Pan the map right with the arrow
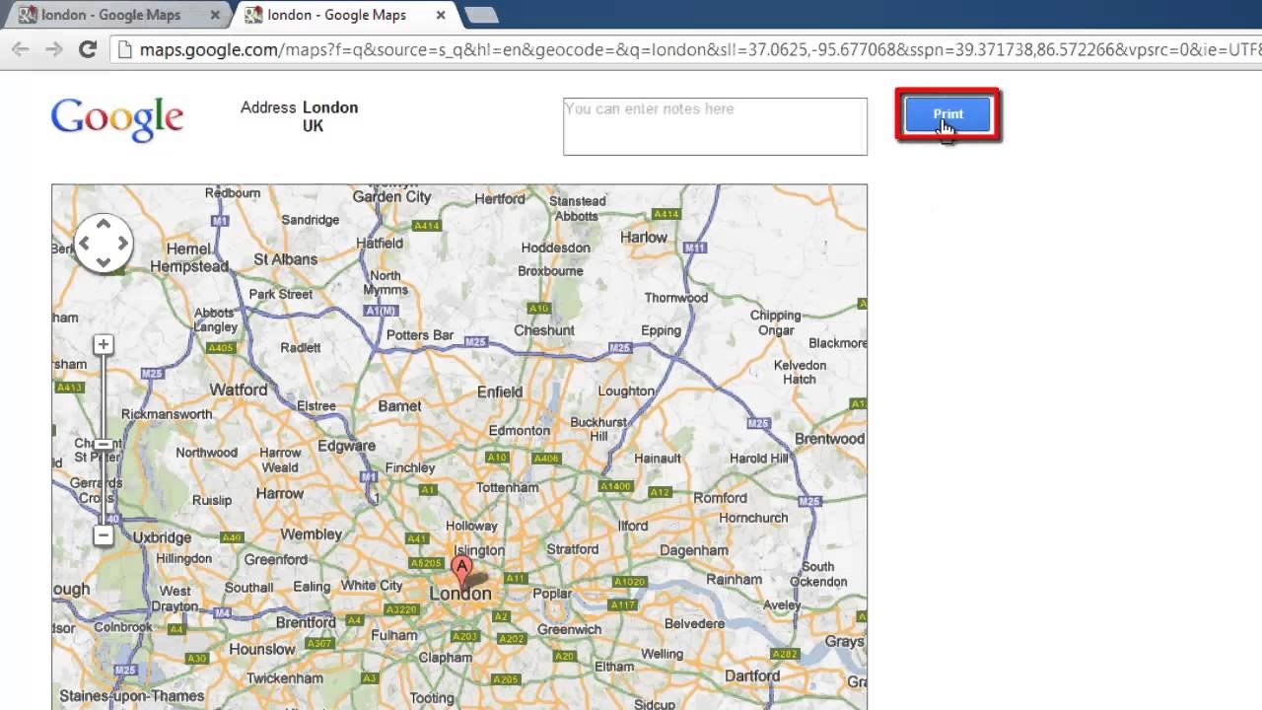 123,244
